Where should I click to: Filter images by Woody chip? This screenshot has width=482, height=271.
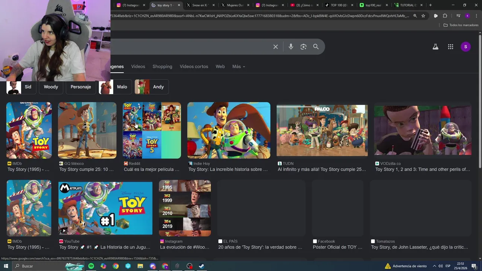[x=51, y=87]
